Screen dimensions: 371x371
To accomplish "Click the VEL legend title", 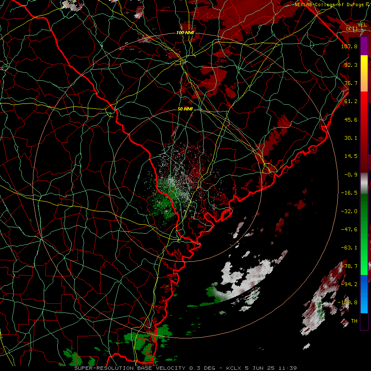I will point(362,25).
